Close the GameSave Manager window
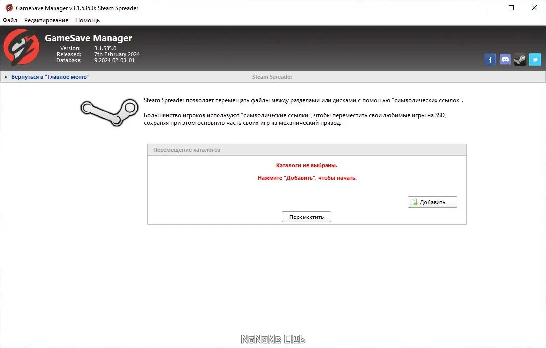 534,8
